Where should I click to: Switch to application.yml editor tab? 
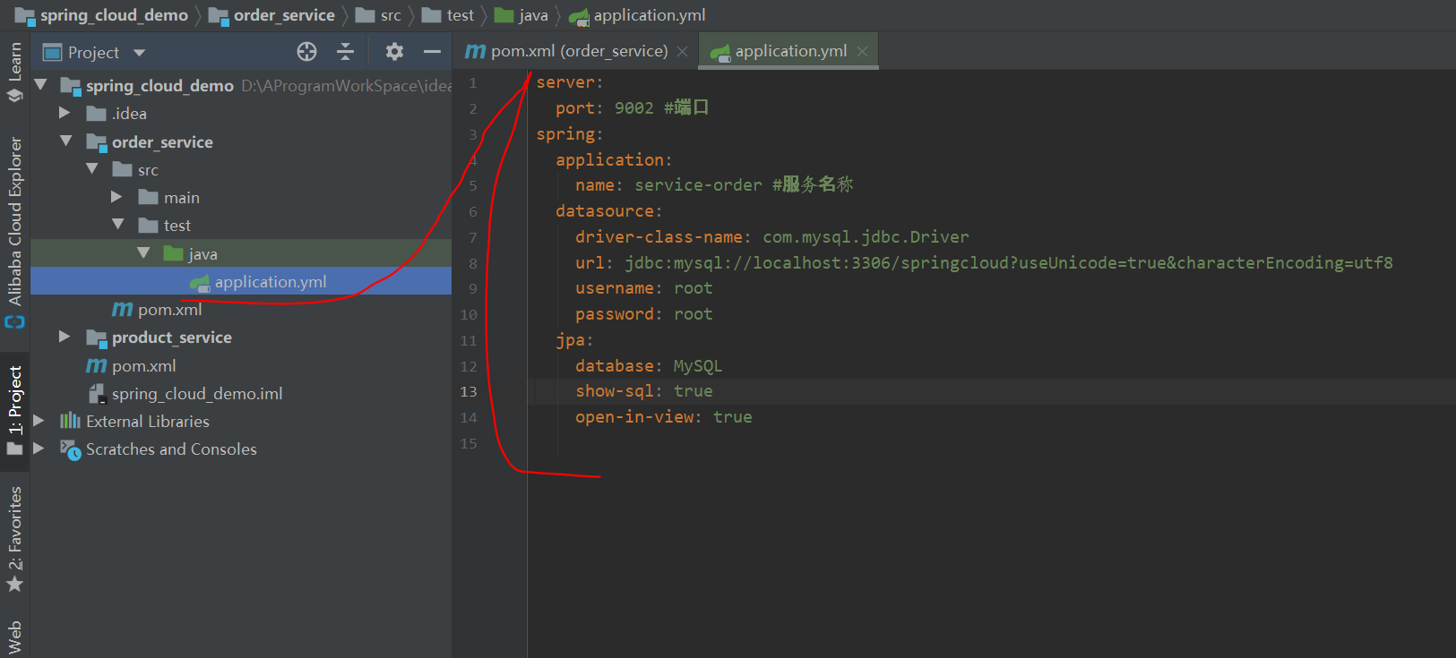point(790,51)
